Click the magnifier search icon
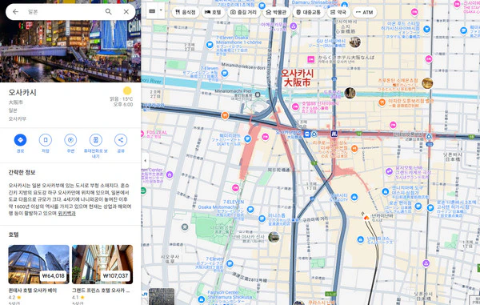 (x=108, y=12)
